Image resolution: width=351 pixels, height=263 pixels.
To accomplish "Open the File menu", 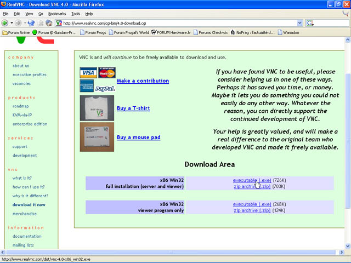I will (5, 14).
